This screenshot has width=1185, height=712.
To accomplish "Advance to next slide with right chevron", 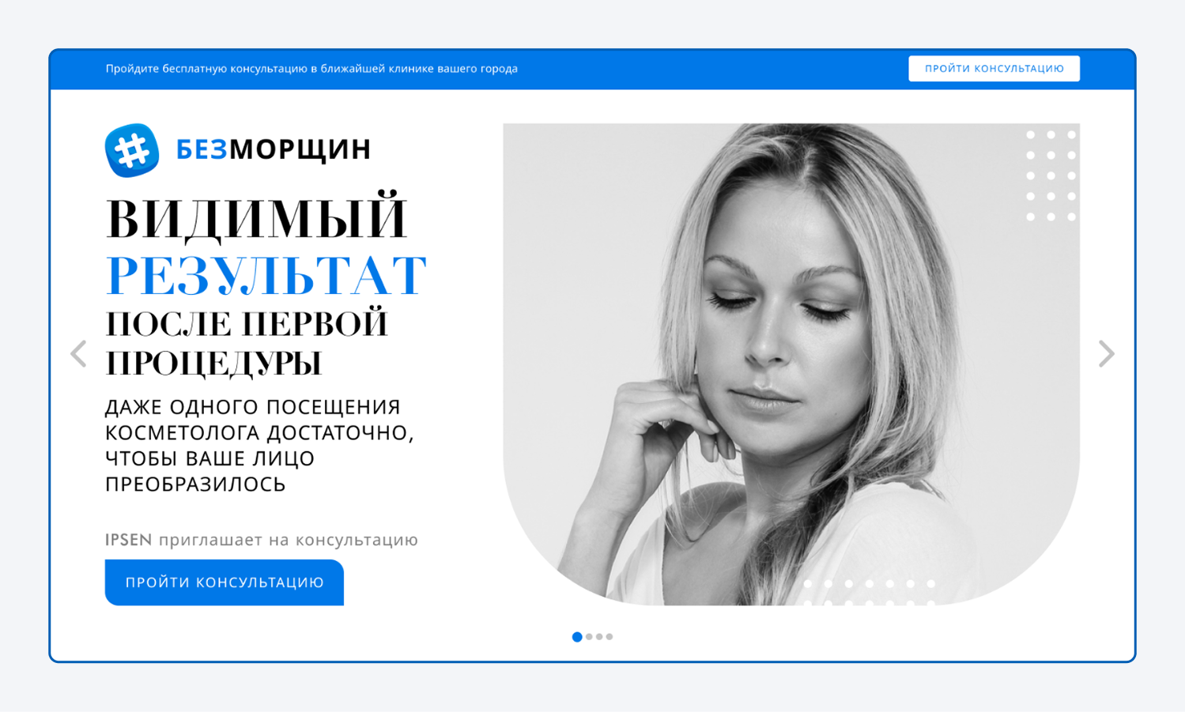I will point(1106,354).
